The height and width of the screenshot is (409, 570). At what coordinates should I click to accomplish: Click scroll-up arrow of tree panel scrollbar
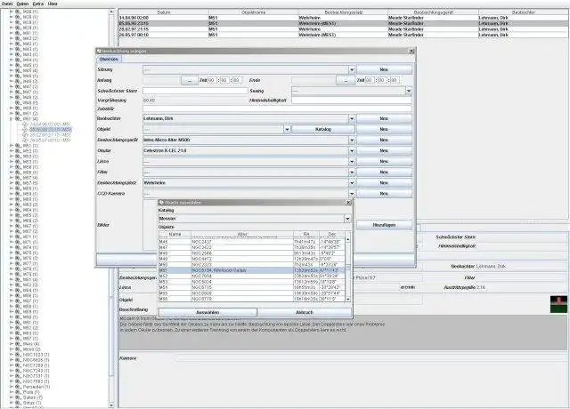[111, 12]
